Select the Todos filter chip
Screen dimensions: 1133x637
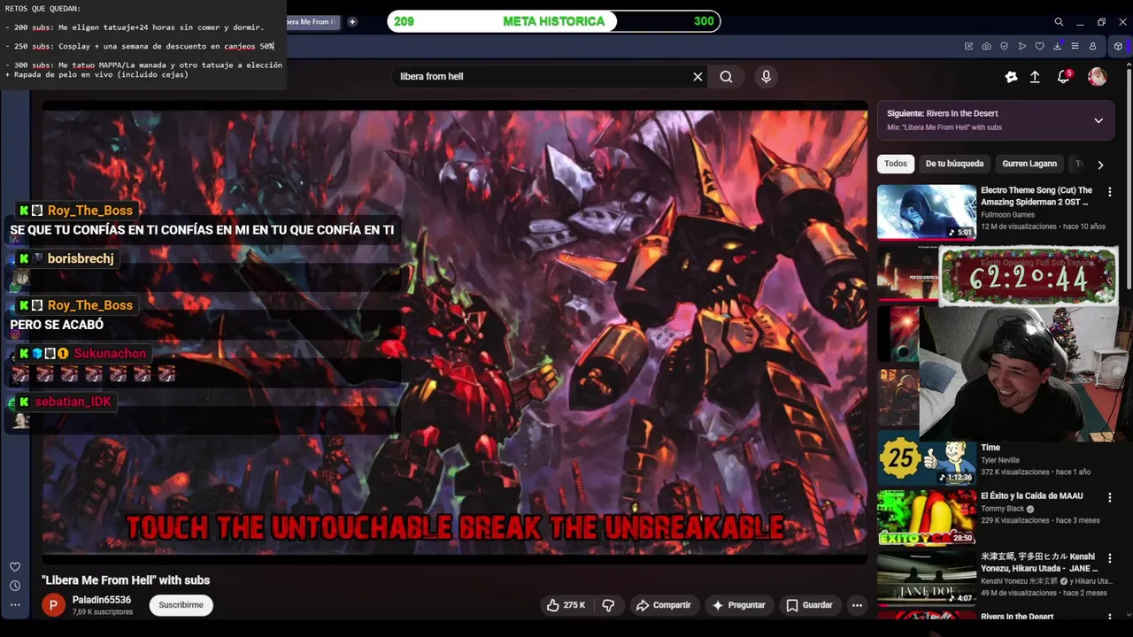(x=896, y=164)
